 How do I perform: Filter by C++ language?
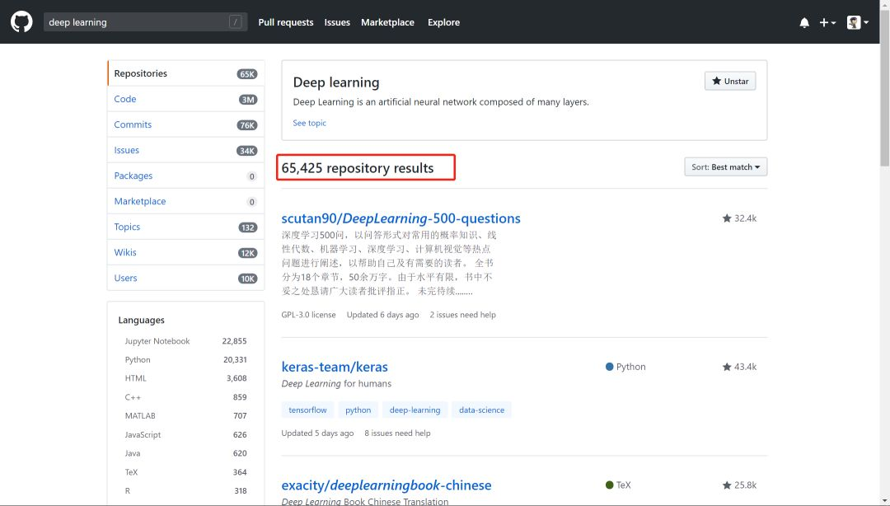click(185, 397)
